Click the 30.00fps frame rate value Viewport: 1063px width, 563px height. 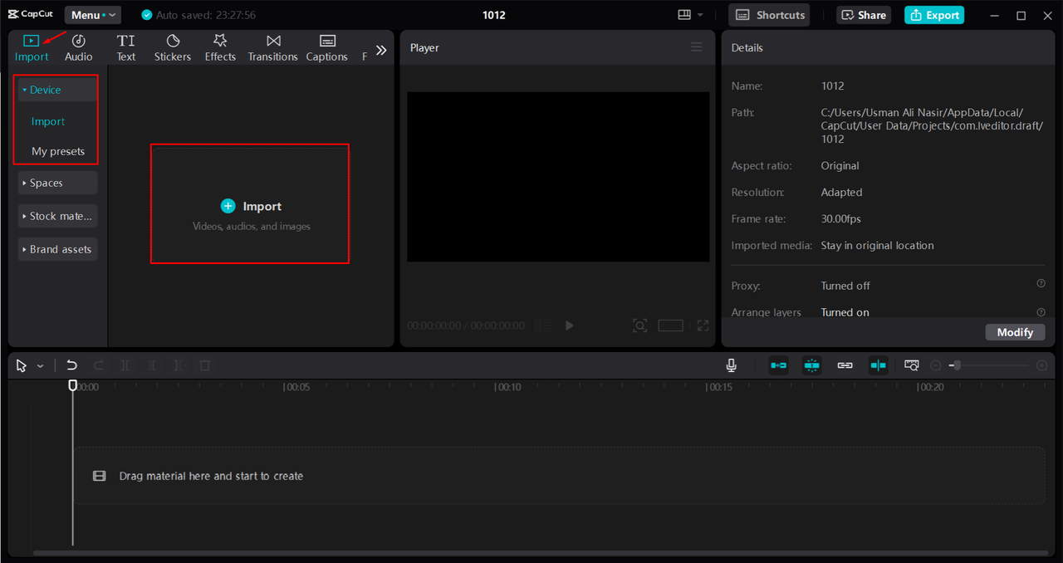[x=840, y=219]
